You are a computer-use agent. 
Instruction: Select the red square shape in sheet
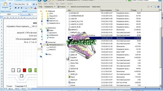[24, 70]
